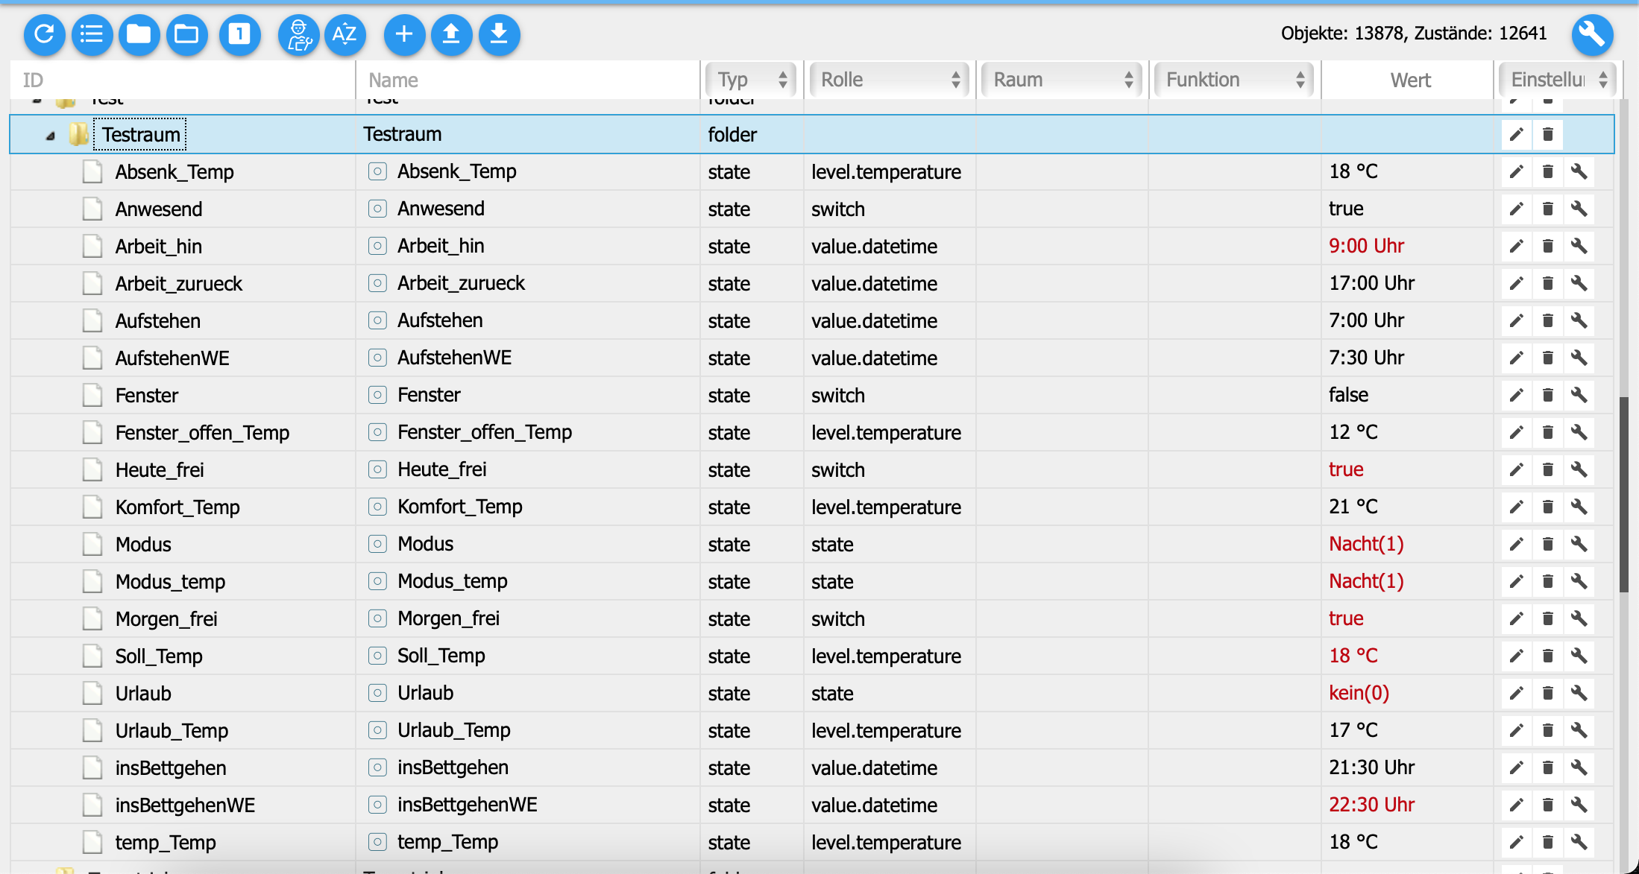The height and width of the screenshot is (874, 1639).
Task: Click the download objects arrow button
Action: pyautogui.click(x=499, y=34)
